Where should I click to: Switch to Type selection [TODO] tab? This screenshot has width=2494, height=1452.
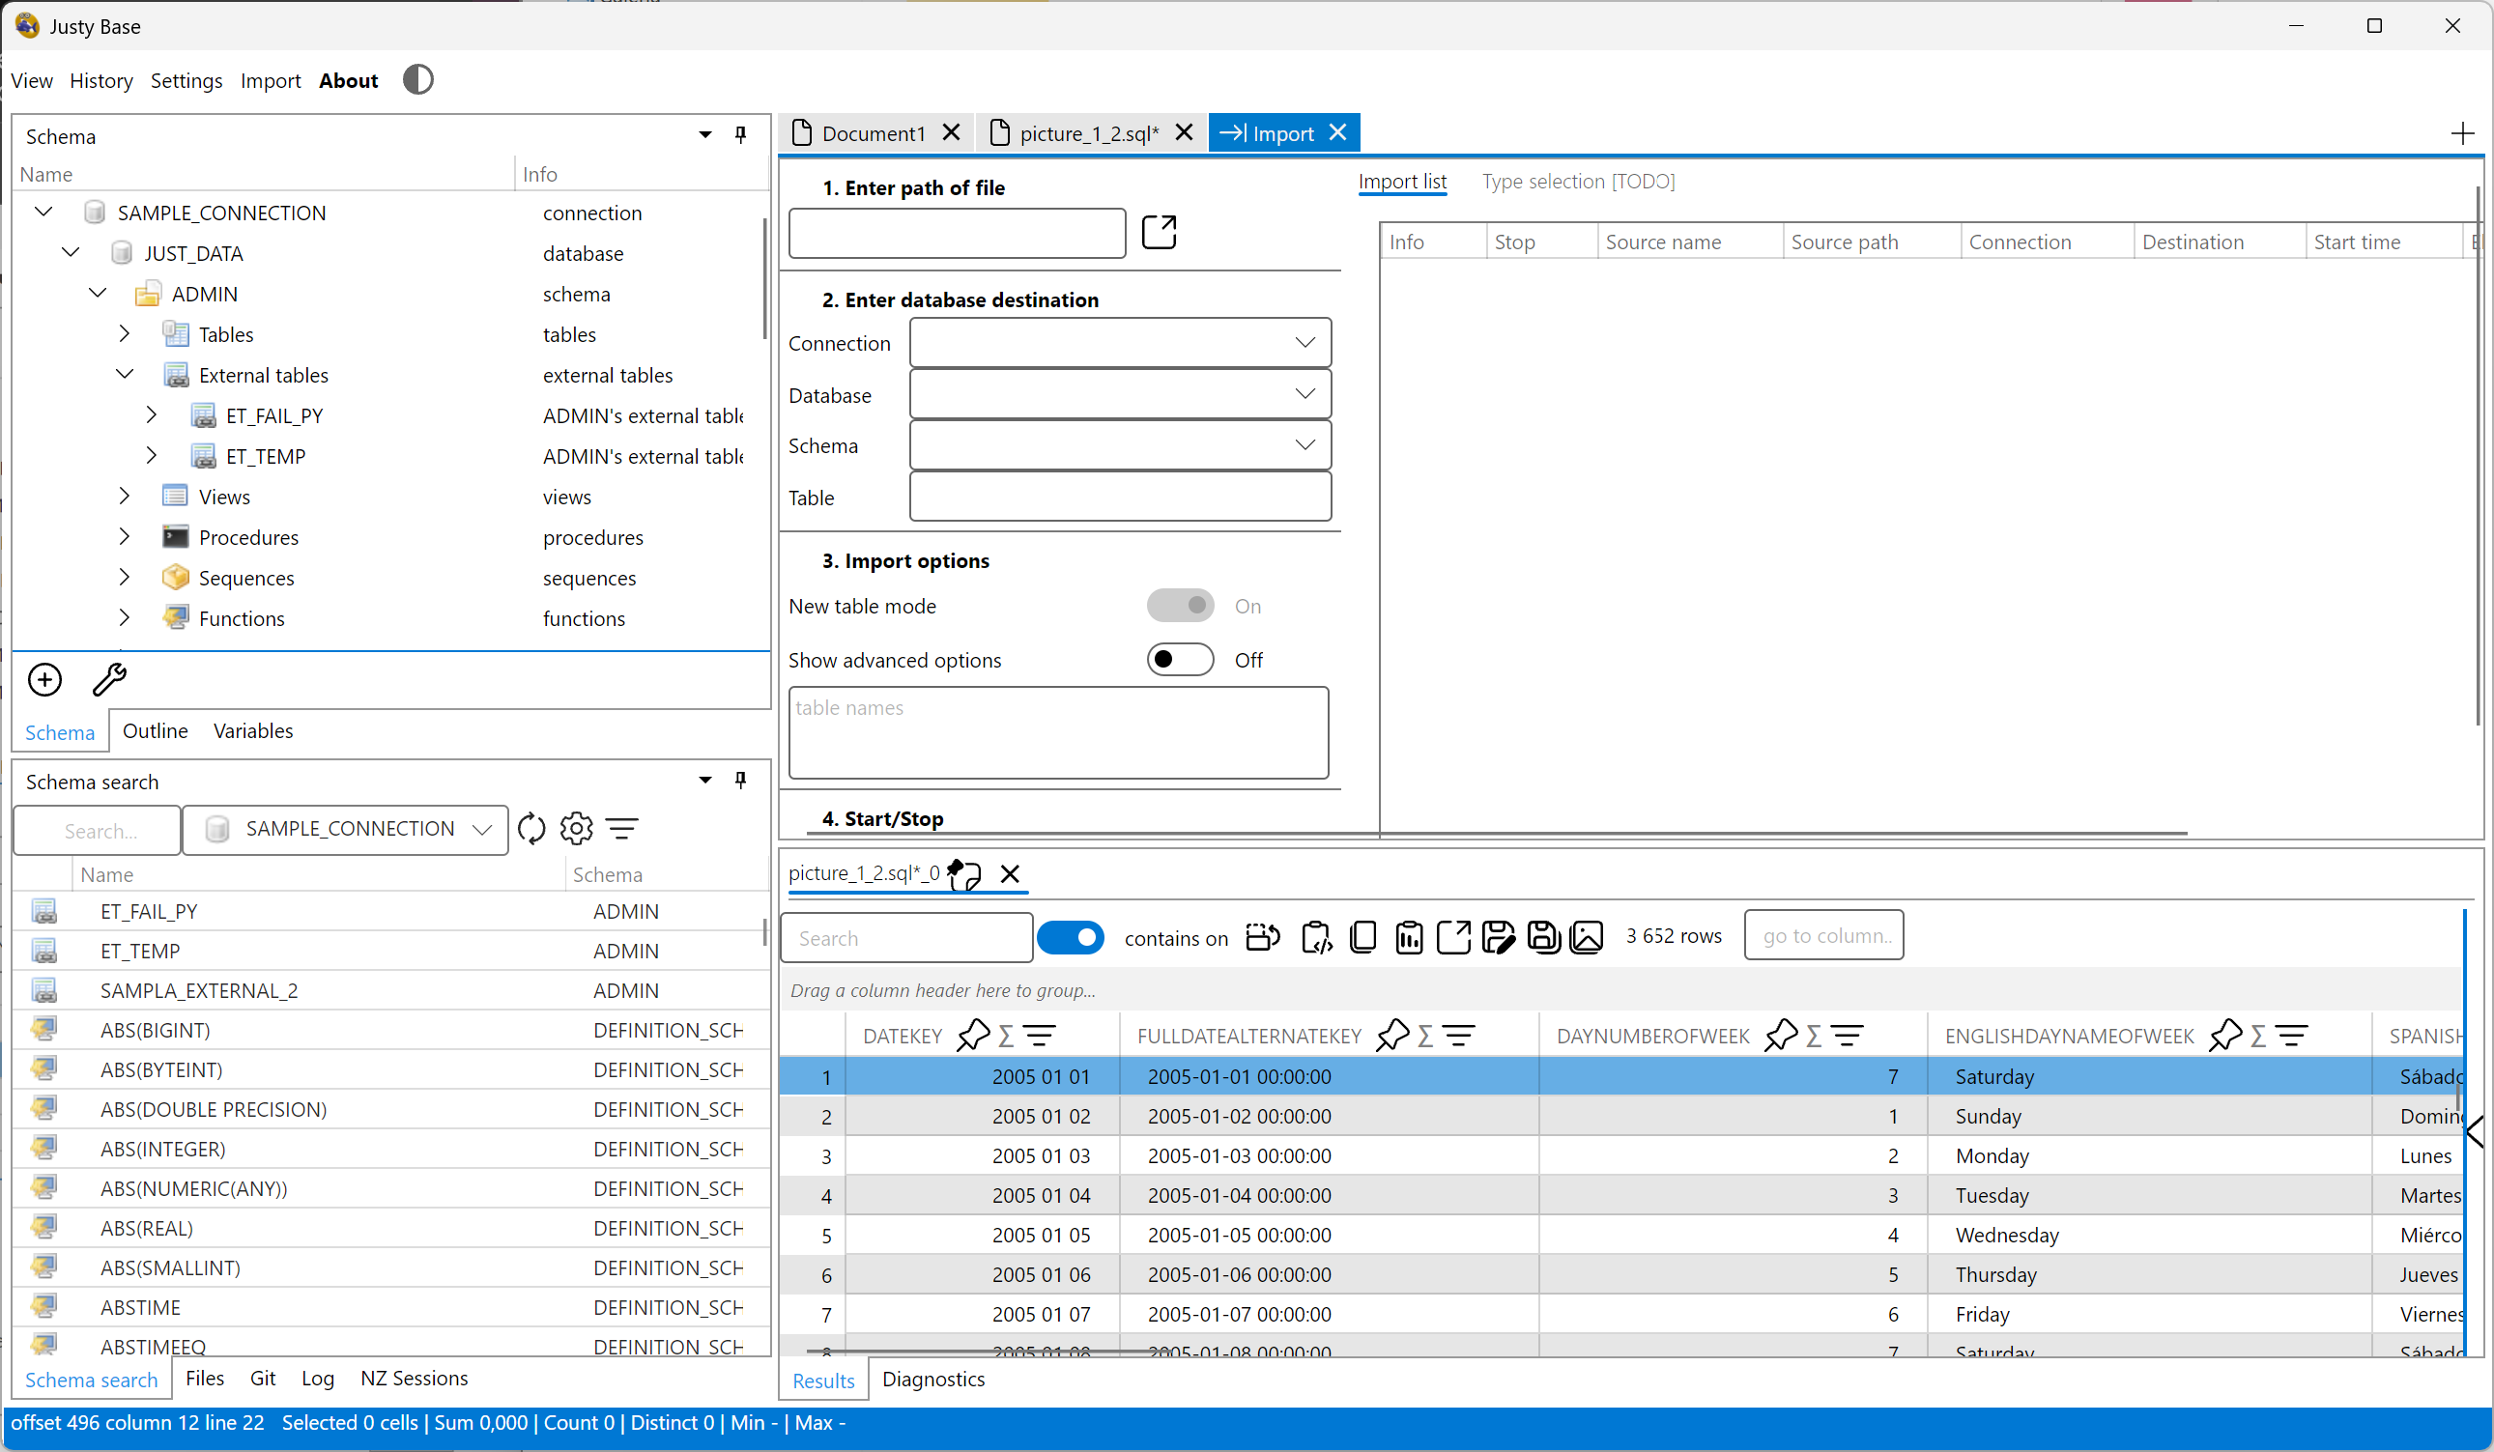point(1579,181)
